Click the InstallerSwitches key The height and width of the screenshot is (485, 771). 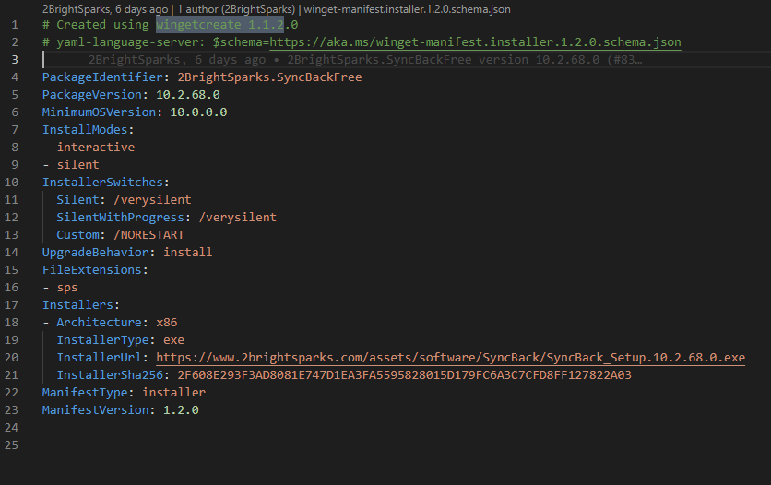coord(102,183)
